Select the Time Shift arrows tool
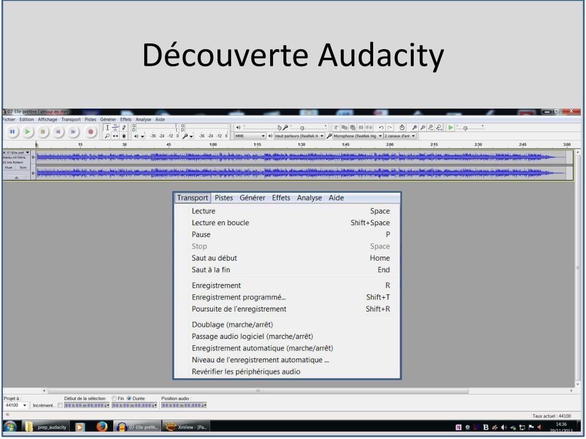This screenshot has width=586, height=439. coord(116,136)
